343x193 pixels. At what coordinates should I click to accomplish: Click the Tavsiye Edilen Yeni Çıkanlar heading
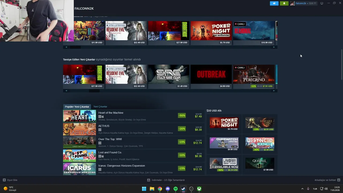[79, 60]
